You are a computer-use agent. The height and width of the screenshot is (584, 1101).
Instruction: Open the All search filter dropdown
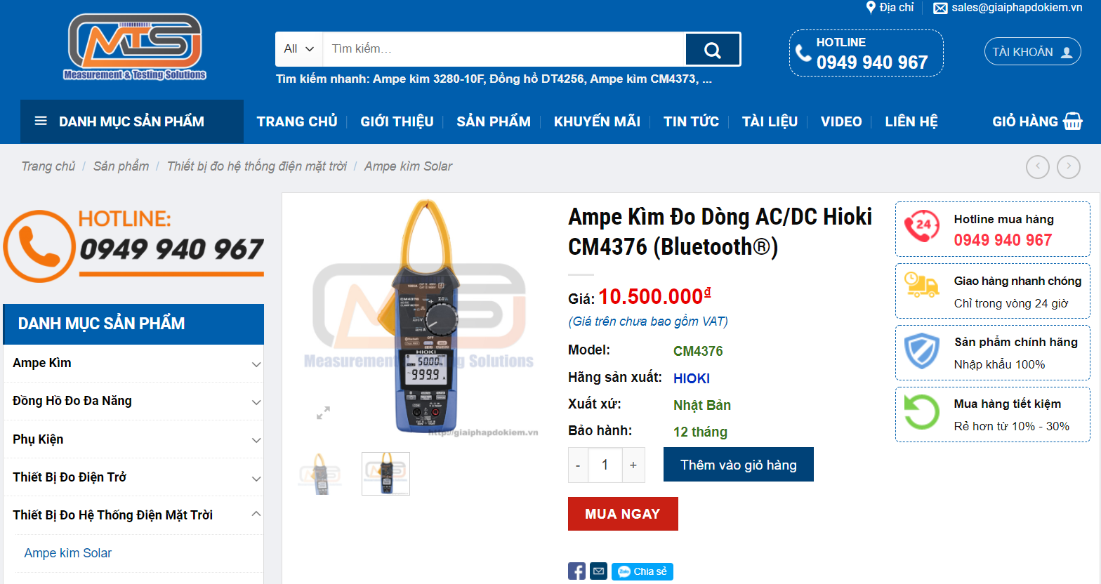298,48
